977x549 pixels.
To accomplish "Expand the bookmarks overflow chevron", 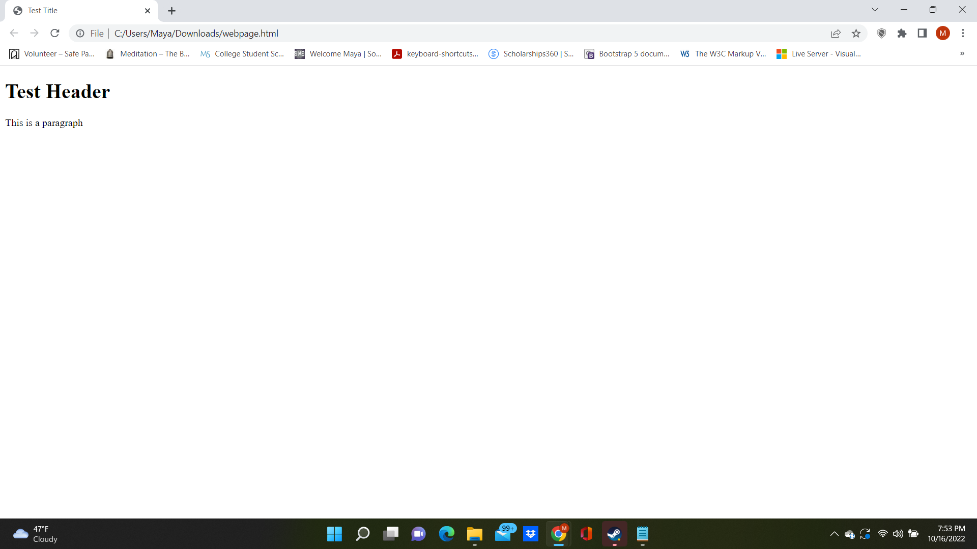I will (962, 53).
